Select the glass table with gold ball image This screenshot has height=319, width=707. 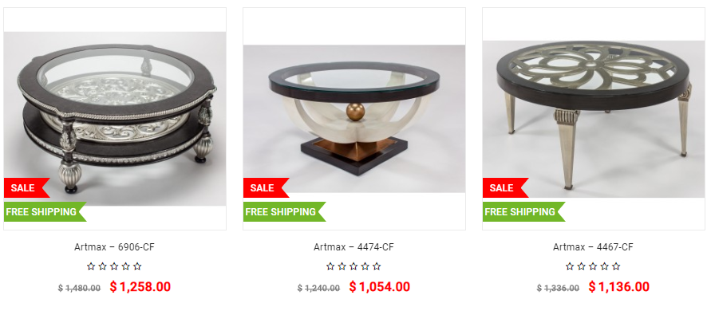coord(354,119)
